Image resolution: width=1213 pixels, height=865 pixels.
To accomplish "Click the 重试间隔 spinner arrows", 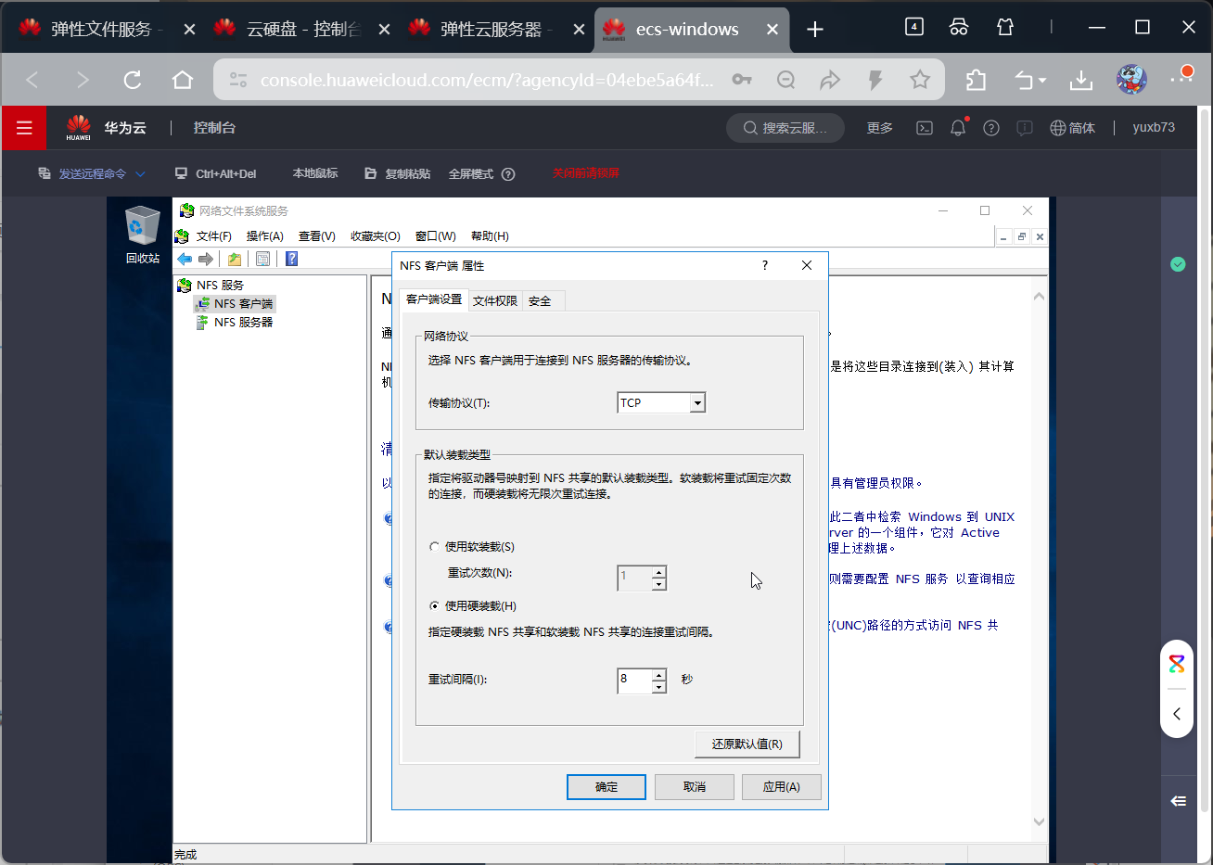I will click(658, 681).
